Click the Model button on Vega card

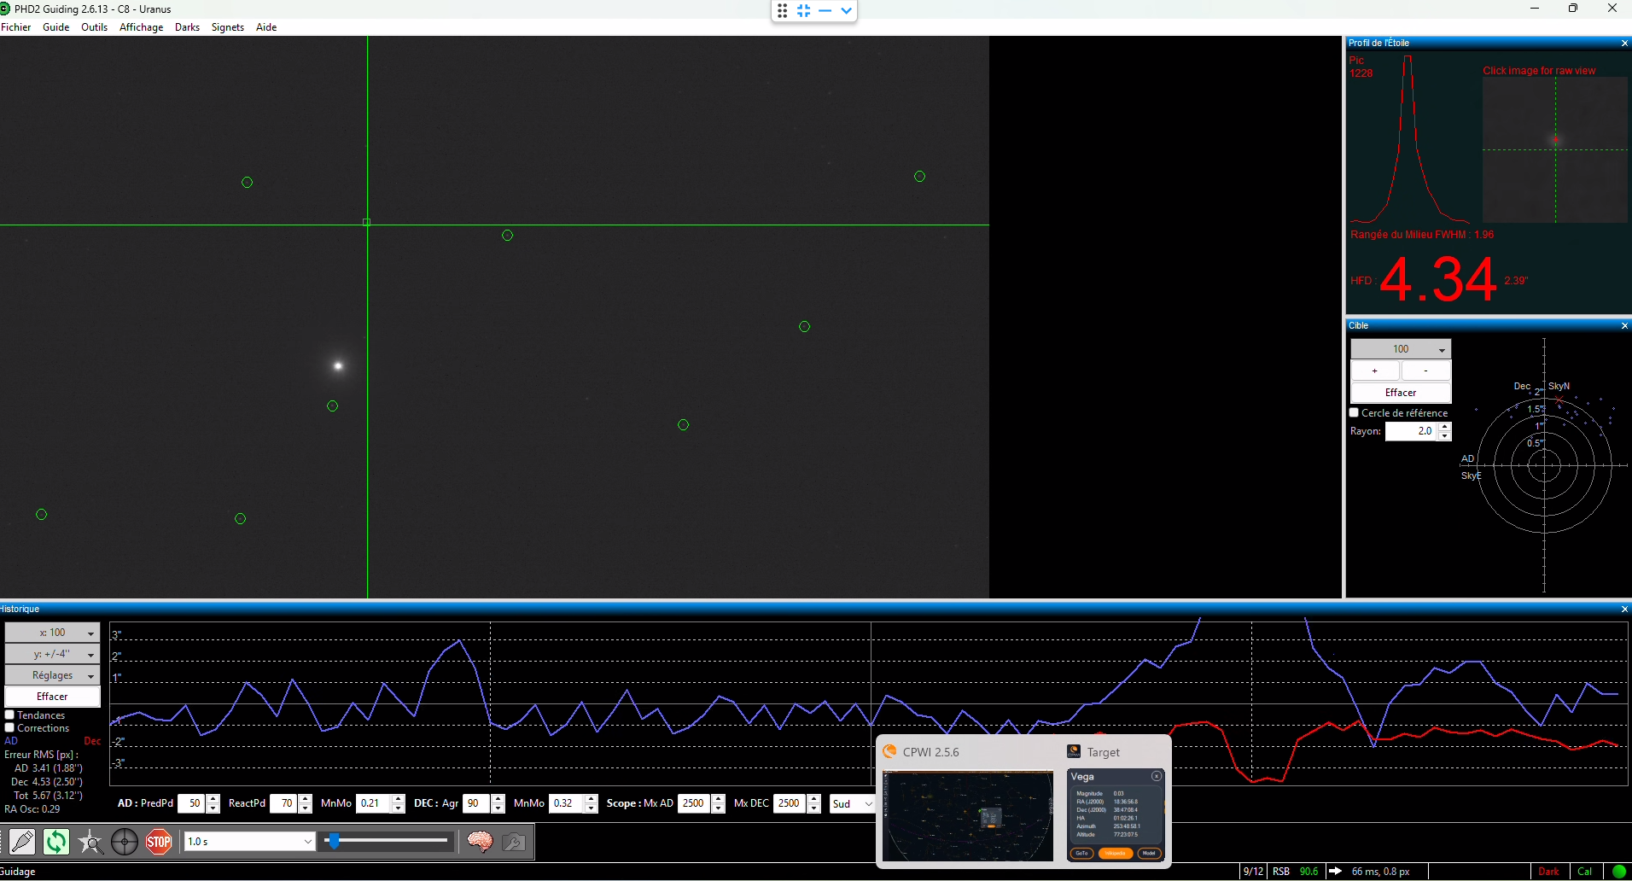[x=1149, y=853]
